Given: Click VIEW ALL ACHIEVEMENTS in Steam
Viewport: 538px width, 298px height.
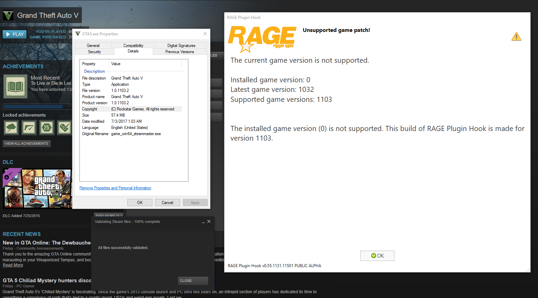Looking at the screenshot, I should [27, 144].
